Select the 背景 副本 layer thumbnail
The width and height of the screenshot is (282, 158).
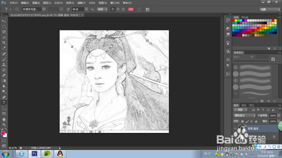(242, 128)
